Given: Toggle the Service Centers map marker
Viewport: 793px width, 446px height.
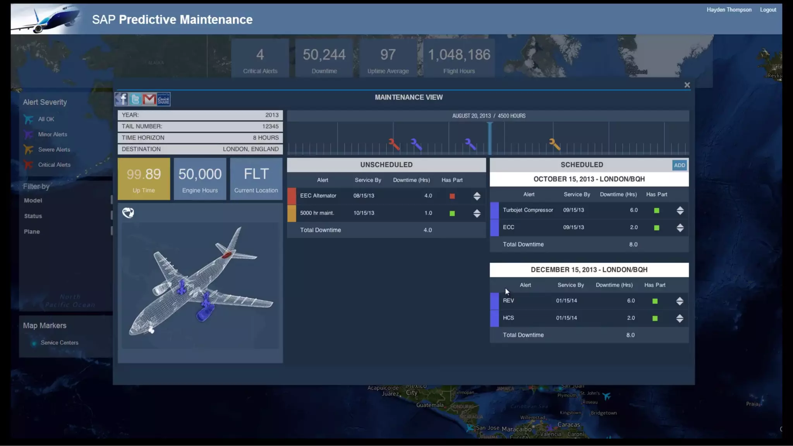Looking at the screenshot, I should click(x=59, y=343).
